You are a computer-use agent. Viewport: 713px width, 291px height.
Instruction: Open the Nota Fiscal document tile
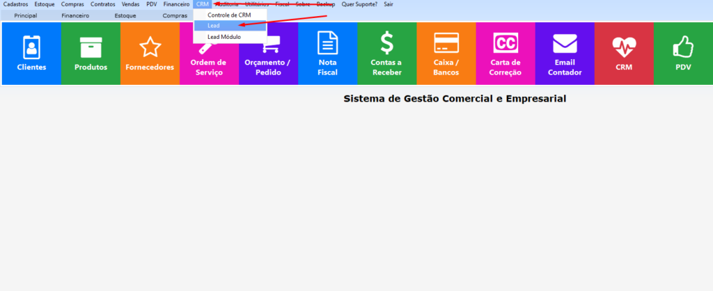pos(327,54)
